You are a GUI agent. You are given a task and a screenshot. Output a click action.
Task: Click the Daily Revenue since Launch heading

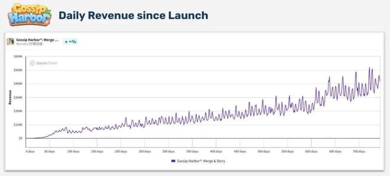(x=133, y=15)
